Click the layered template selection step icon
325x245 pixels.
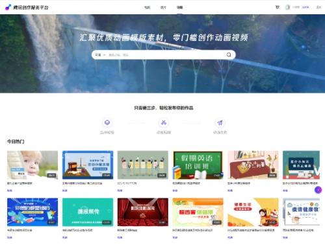tap(107, 122)
